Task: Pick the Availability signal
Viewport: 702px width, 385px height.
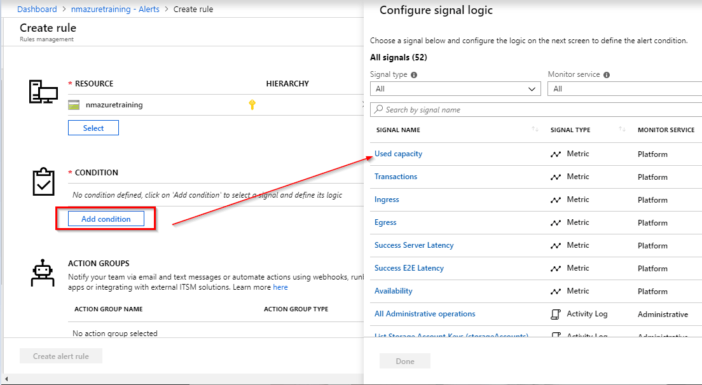Action: 393,291
